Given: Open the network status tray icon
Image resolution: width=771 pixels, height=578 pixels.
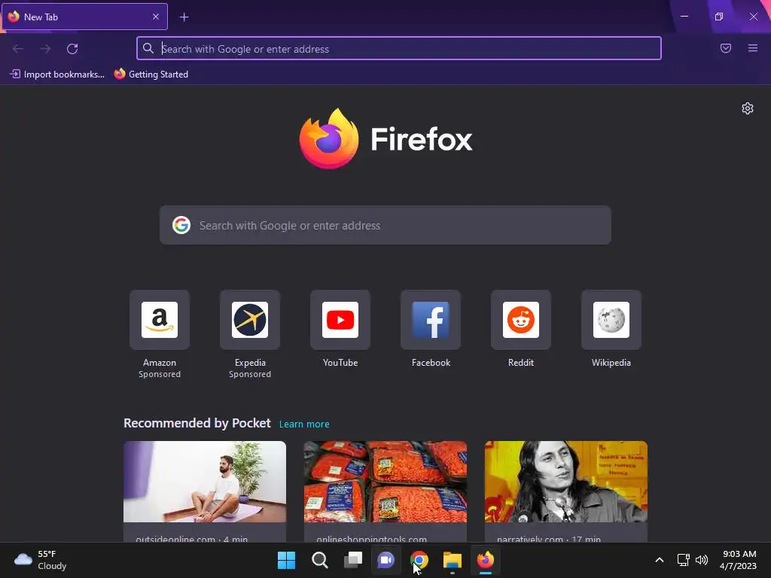Looking at the screenshot, I should point(683,560).
